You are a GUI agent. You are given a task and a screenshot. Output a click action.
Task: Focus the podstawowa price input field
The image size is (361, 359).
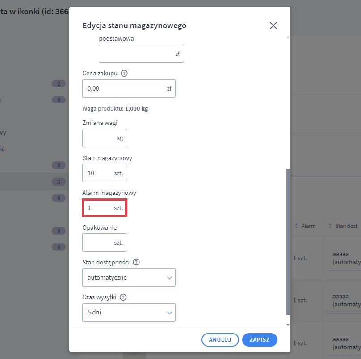pyautogui.click(x=136, y=54)
